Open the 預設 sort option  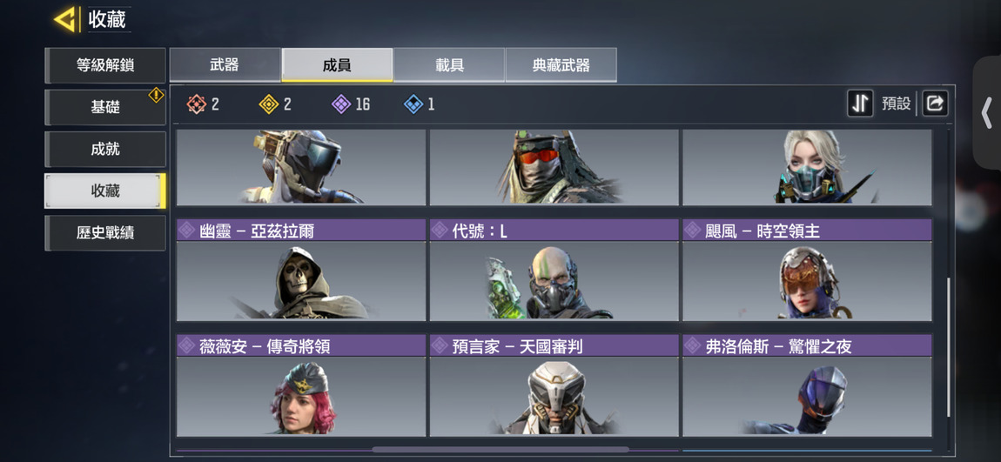click(896, 104)
